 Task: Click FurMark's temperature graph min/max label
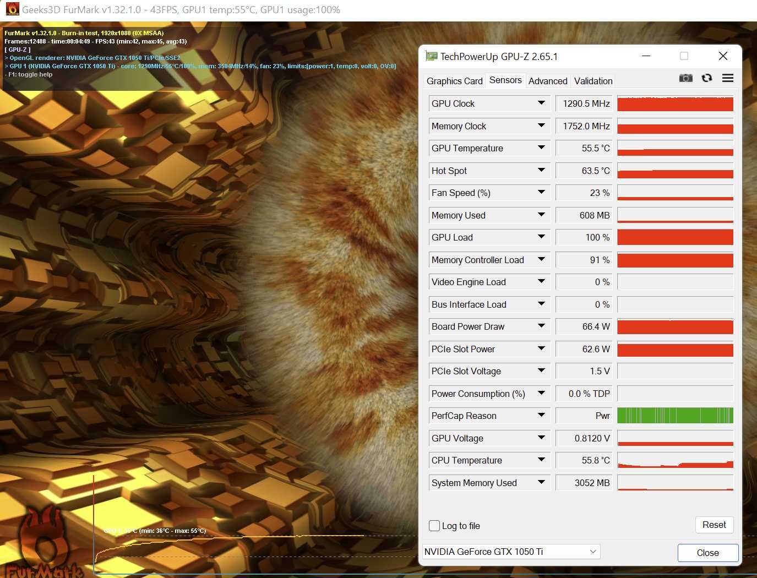tap(155, 531)
